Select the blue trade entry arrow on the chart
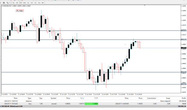 [125, 60]
